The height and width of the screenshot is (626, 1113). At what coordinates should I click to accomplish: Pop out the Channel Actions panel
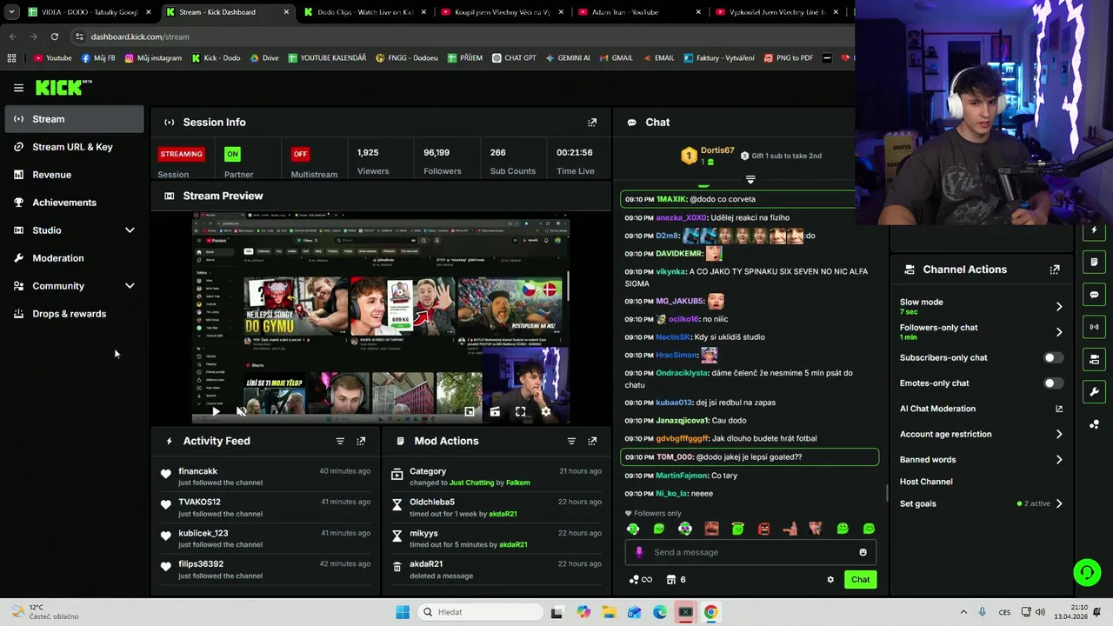[1055, 270]
